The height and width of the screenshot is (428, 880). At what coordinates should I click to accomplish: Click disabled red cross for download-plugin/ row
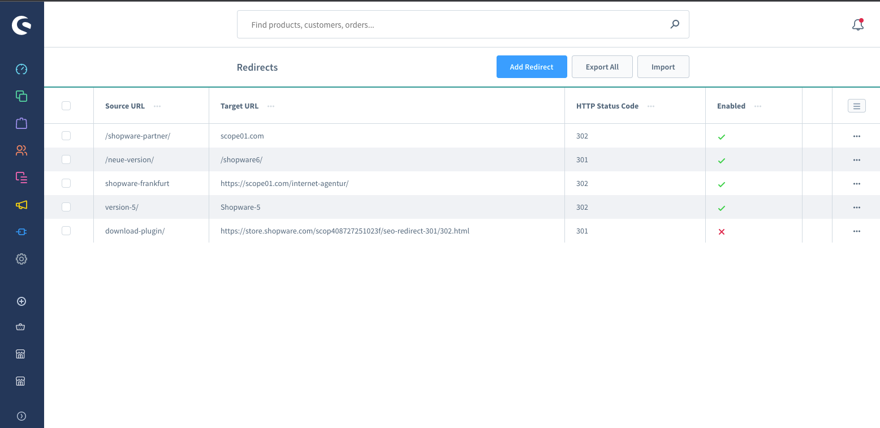pos(722,232)
